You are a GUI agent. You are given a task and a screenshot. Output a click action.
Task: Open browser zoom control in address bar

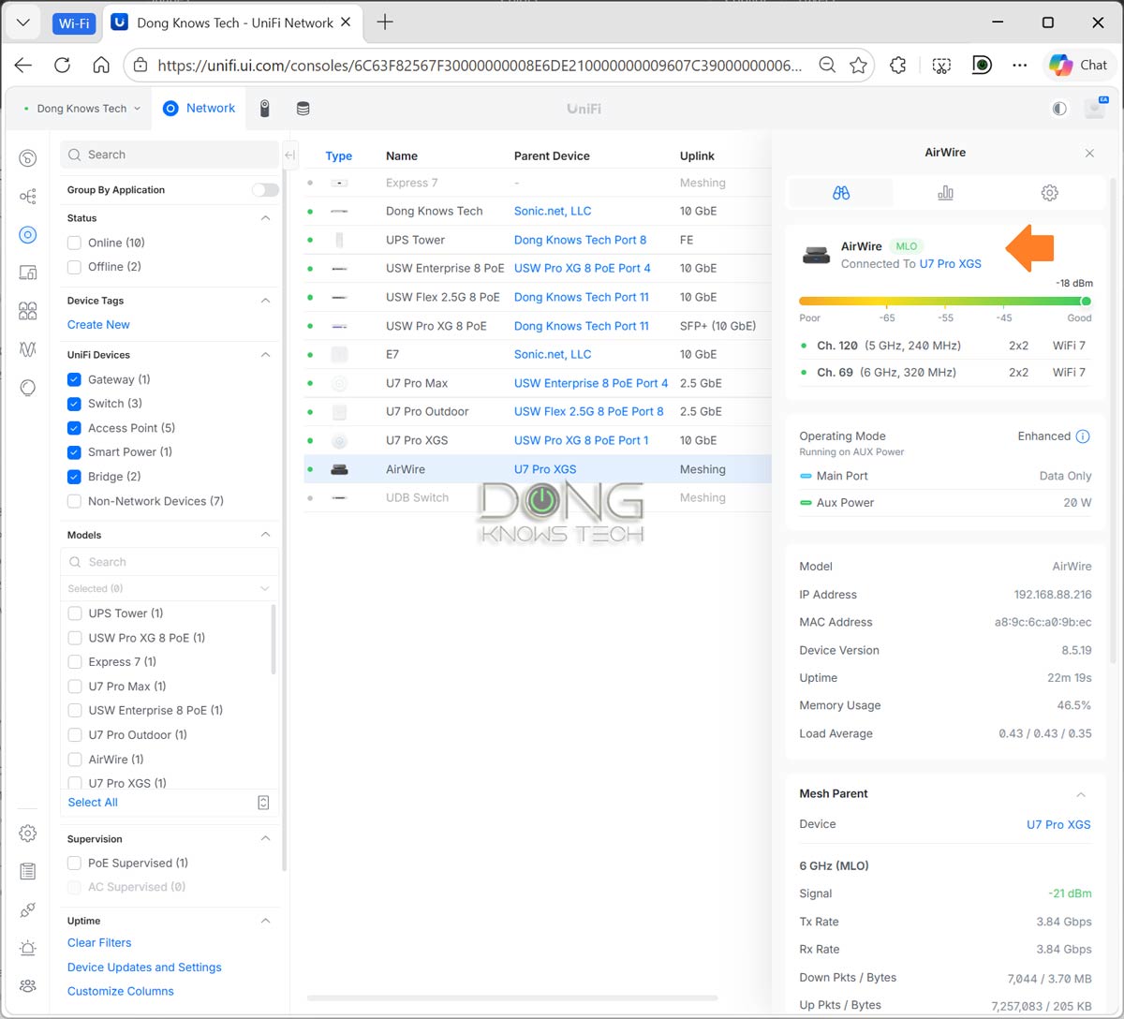point(827,66)
